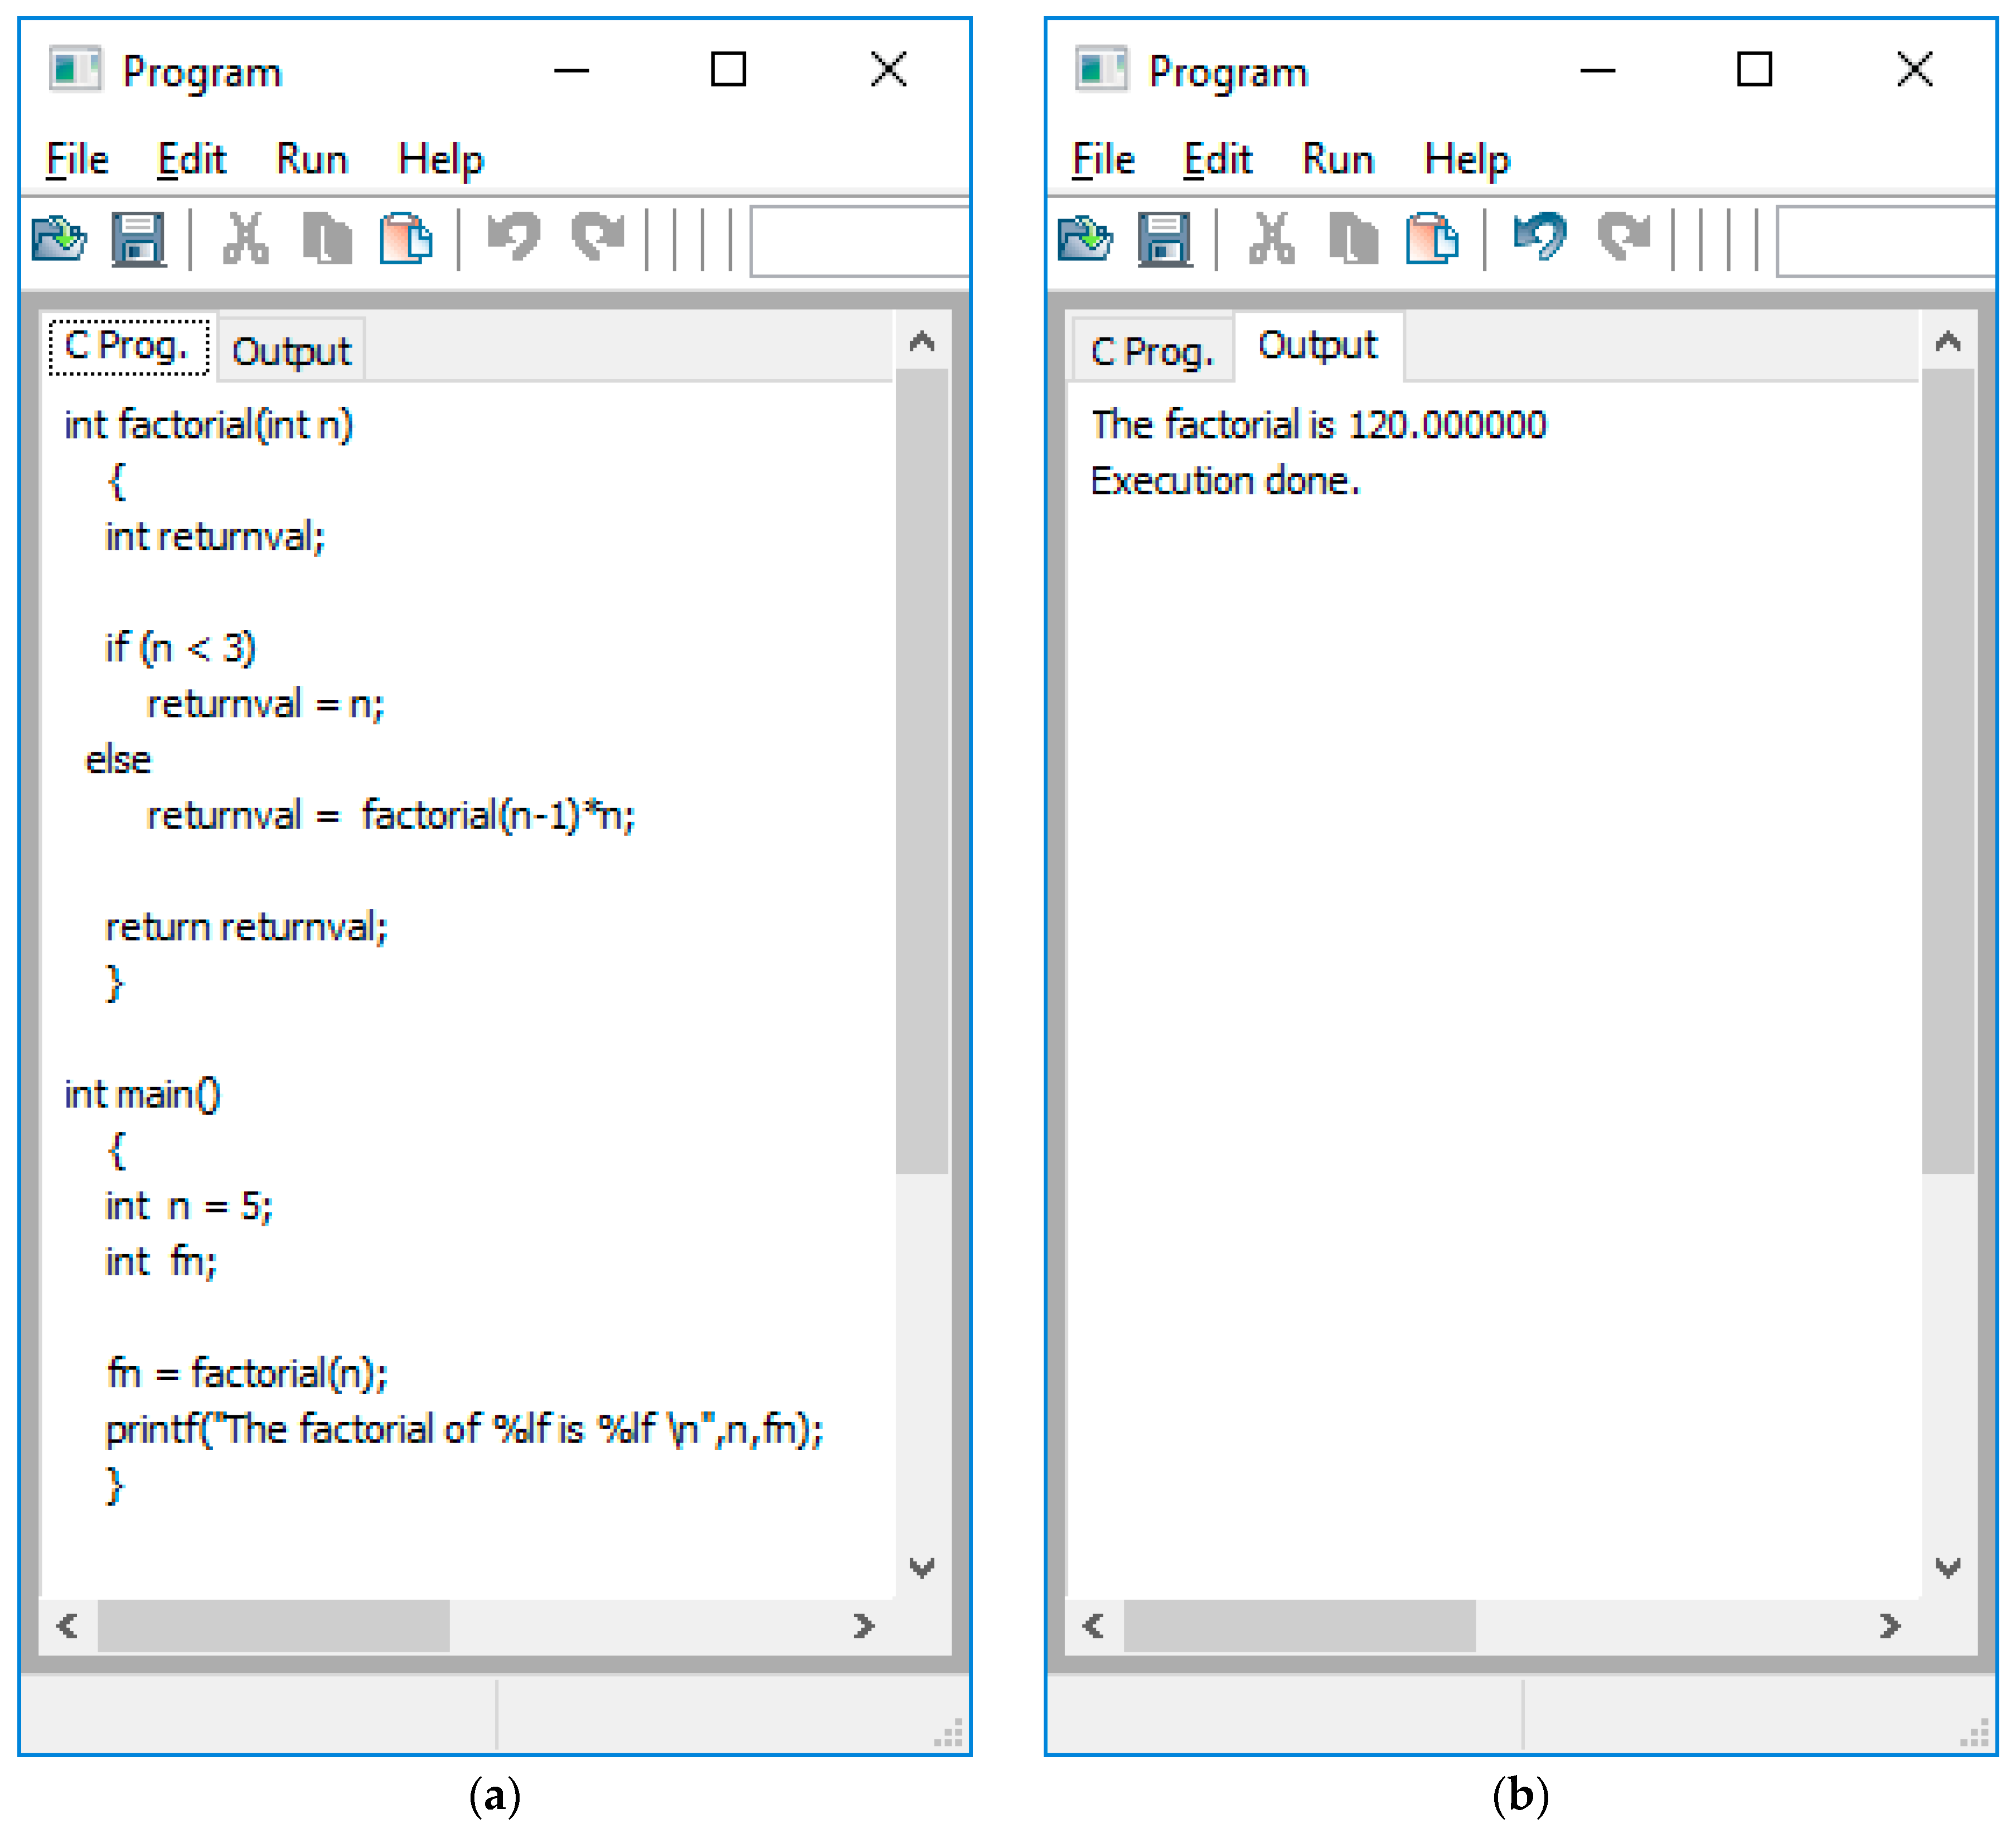Click the vertical scrollbar thumb in right window

tap(1948, 771)
